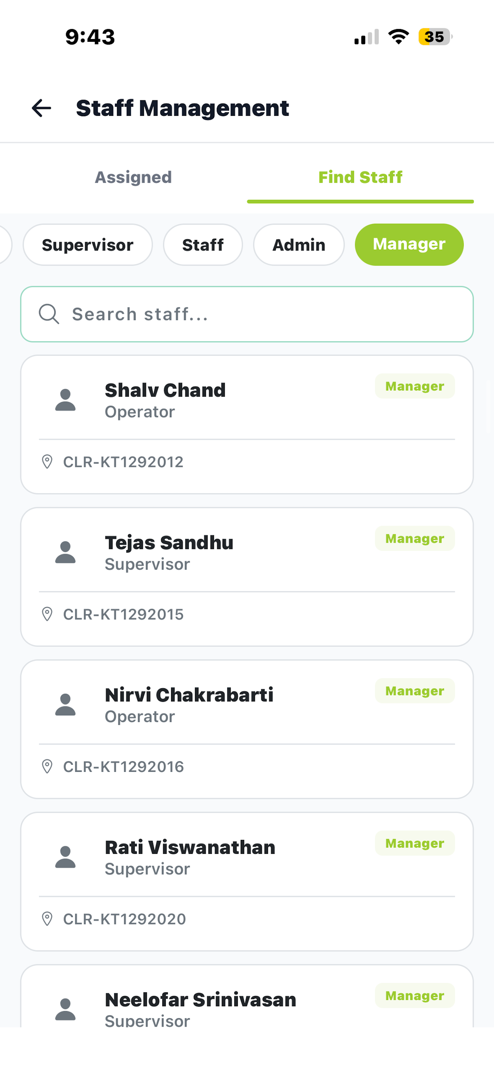Image resolution: width=494 pixels, height=1070 pixels.
Task: Tap Rati Viswanathan's avatar icon
Action: [65, 857]
